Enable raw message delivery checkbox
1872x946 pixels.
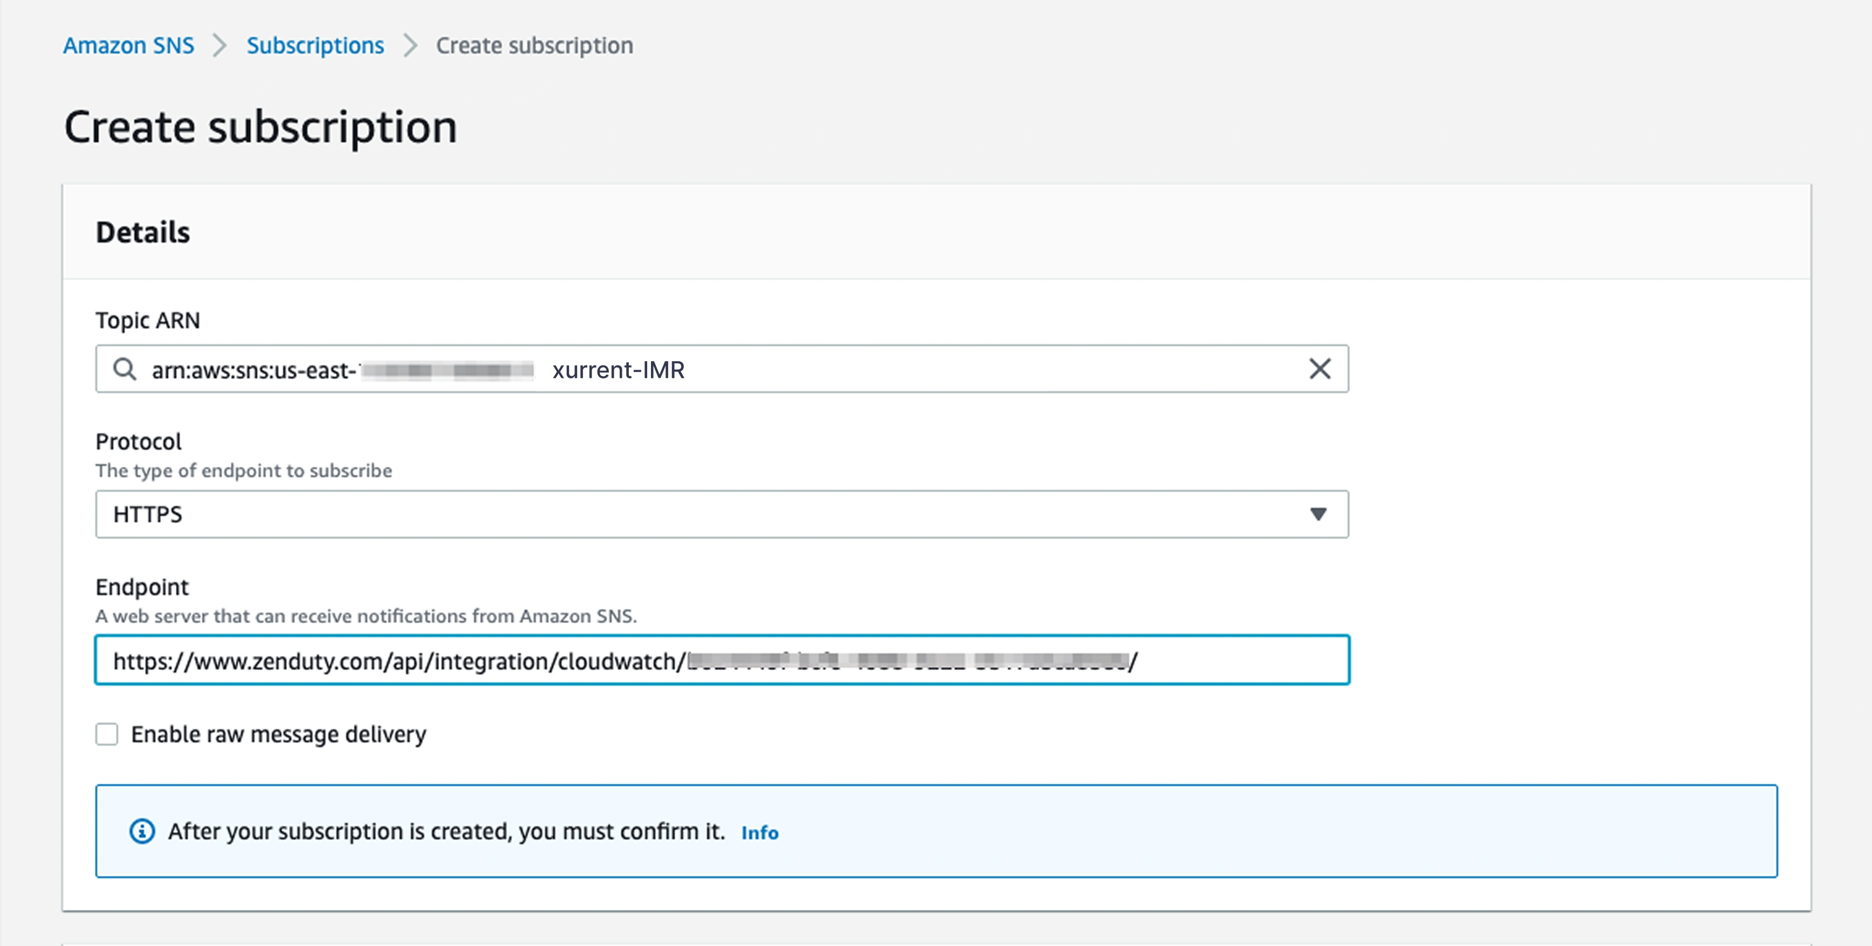107,734
